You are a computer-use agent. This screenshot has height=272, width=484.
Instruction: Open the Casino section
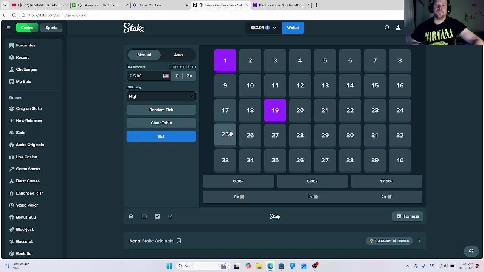coord(27,28)
